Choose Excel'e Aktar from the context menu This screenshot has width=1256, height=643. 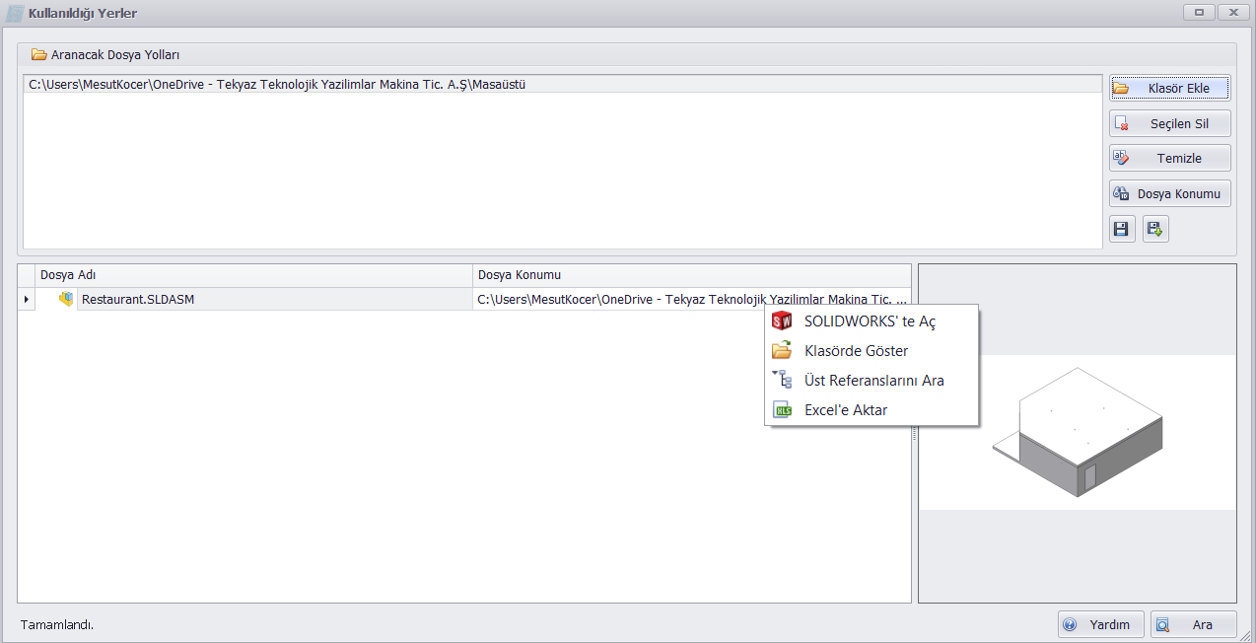tap(872, 410)
